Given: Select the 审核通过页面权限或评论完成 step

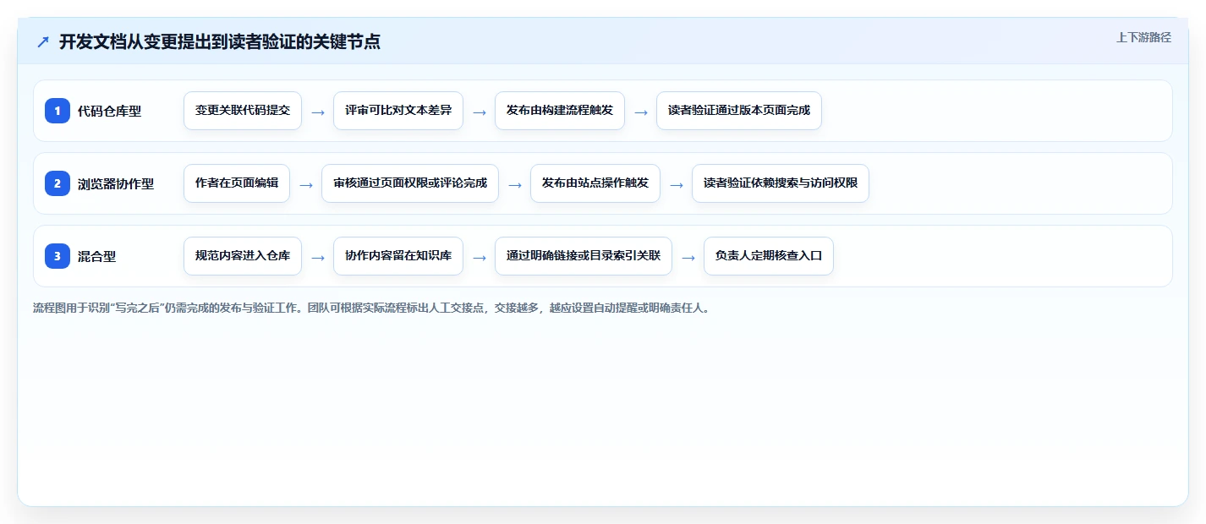Looking at the screenshot, I should (410, 183).
